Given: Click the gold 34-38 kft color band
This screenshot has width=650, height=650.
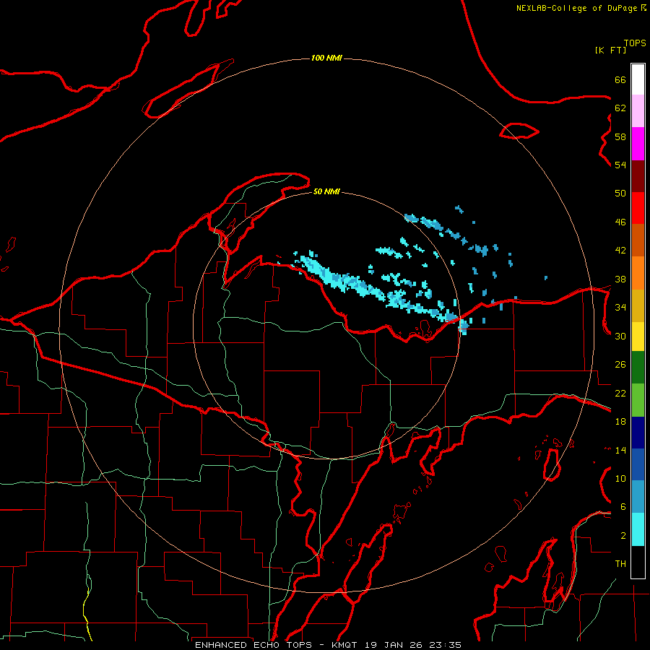Looking at the screenshot, I should point(638,305).
